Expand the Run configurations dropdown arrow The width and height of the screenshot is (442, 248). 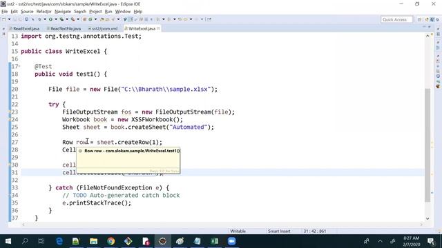coord(56,19)
